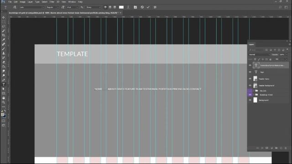292x164 pixels.
Task: Select the Eraser tool
Action: coord(4,62)
